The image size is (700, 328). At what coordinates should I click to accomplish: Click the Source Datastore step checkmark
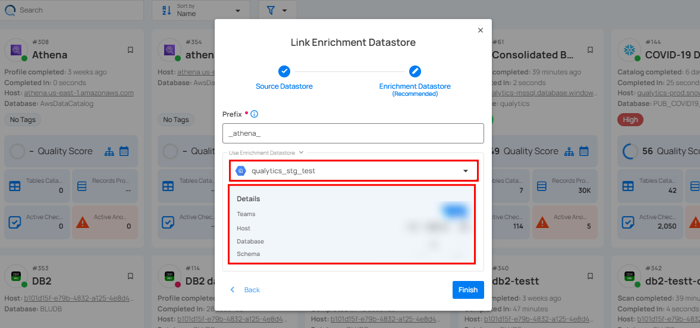(284, 71)
